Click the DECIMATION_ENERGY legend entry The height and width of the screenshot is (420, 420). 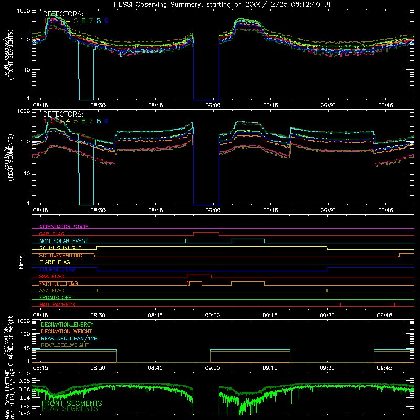click(x=67, y=324)
